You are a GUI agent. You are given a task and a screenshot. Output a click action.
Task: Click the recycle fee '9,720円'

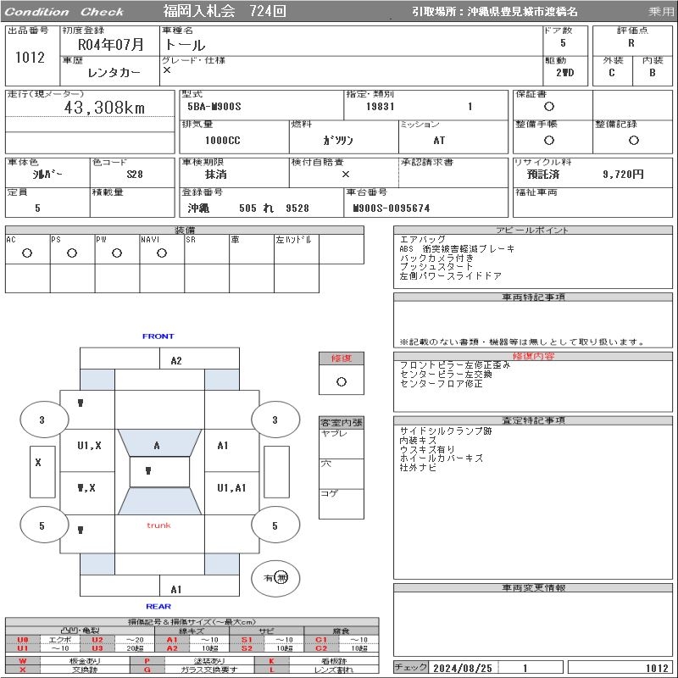coord(623,175)
